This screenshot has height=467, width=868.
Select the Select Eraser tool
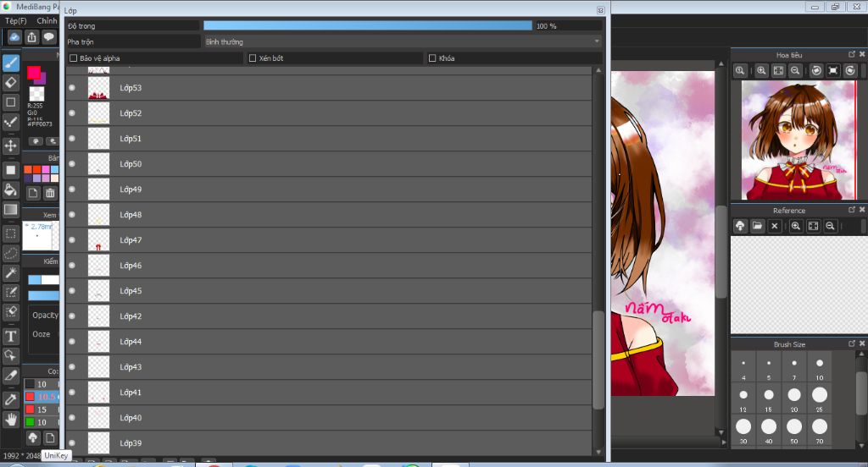tap(10, 311)
